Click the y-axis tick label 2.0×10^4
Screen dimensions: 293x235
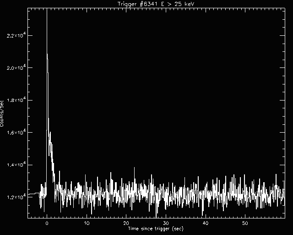pos(16,68)
